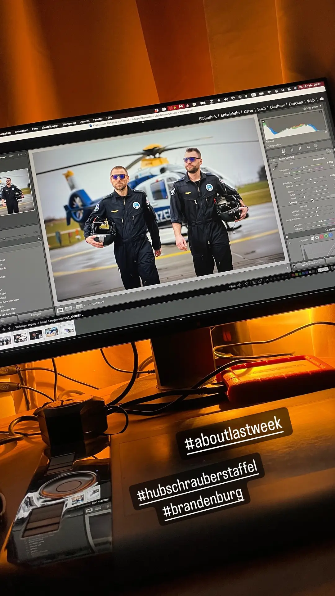Click shadow clipping triangle in histogram
The height and width of the screenshot is (596, 335).
[263, 121]
